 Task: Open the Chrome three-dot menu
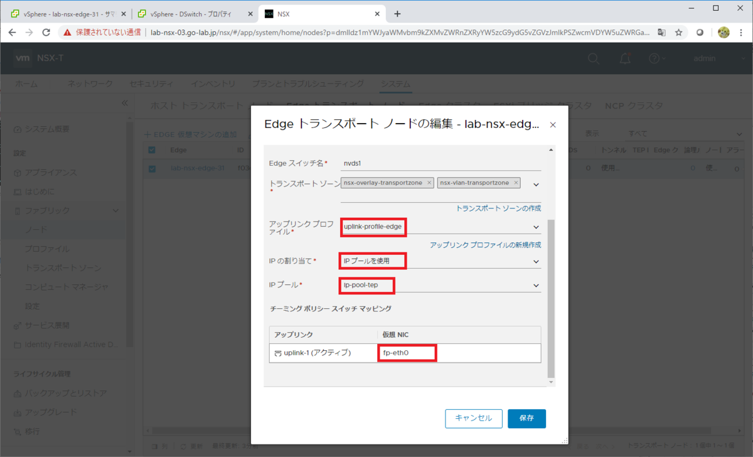pyautogui.click(x=741, y=32)
